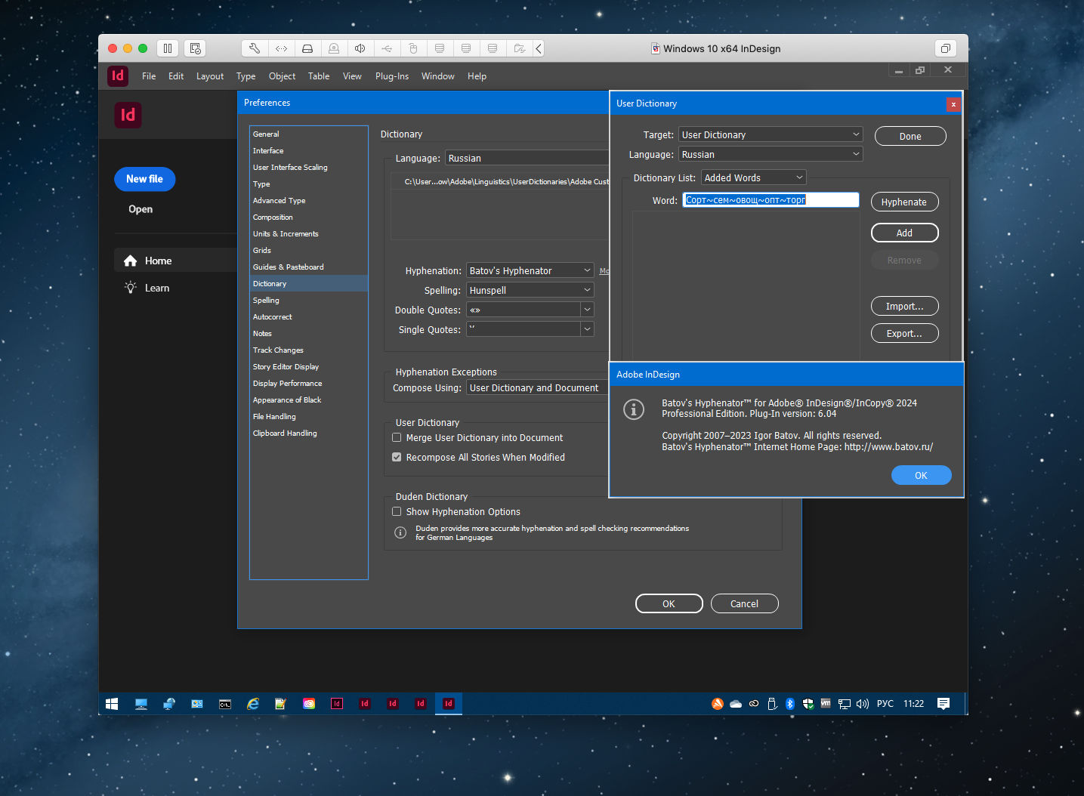Click the Word input field

point(771,200)
